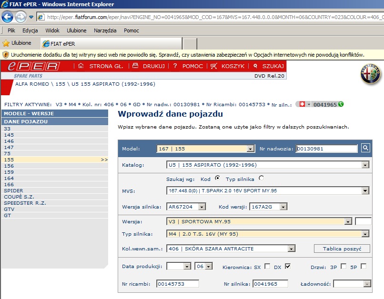Click the shopping cart icon
Viewport: 384px width, 299px height.
214,66
